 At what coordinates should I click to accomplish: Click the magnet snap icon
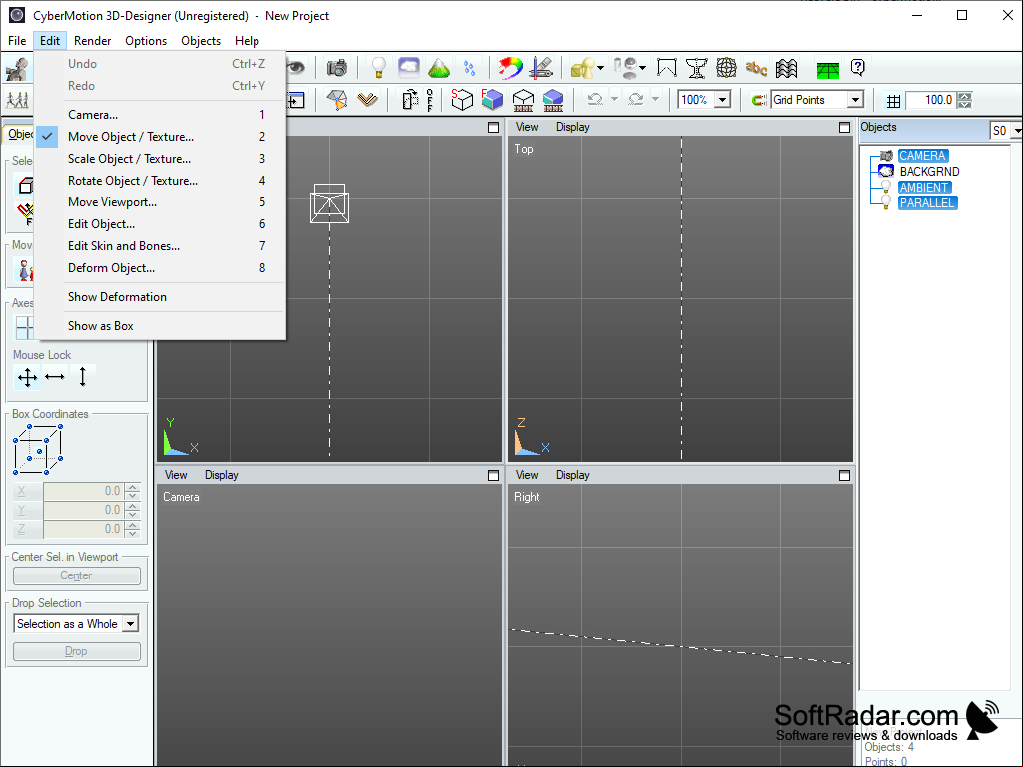tap(759, 100)
